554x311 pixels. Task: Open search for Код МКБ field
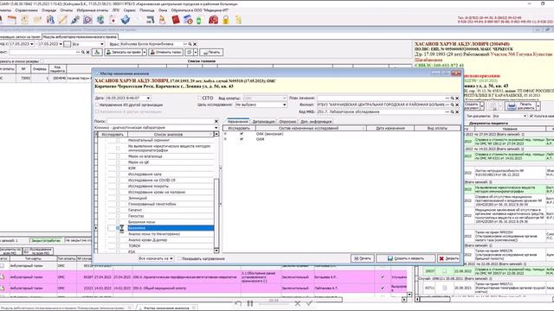coord(452,111)
